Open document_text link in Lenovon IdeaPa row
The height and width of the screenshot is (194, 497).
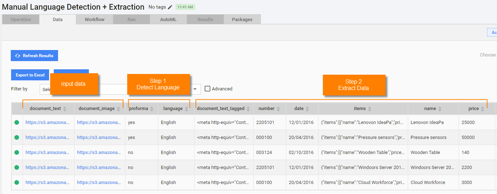47,122
